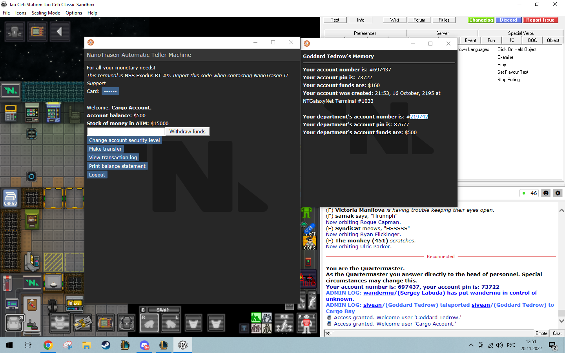Click the Make transfer button
Screen dimensions: 565x353
(105, 149)
